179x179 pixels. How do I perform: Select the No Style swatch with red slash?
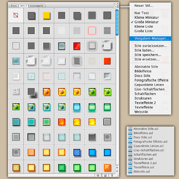16,15
